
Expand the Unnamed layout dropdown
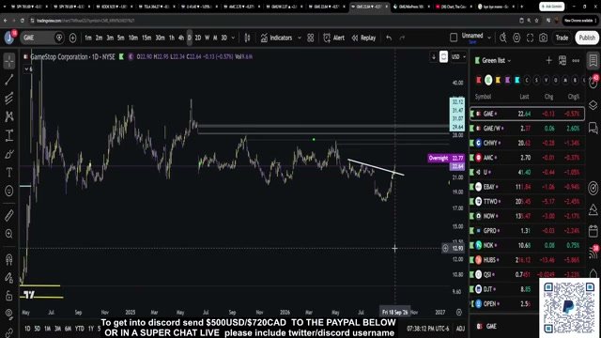coord(489,38)
